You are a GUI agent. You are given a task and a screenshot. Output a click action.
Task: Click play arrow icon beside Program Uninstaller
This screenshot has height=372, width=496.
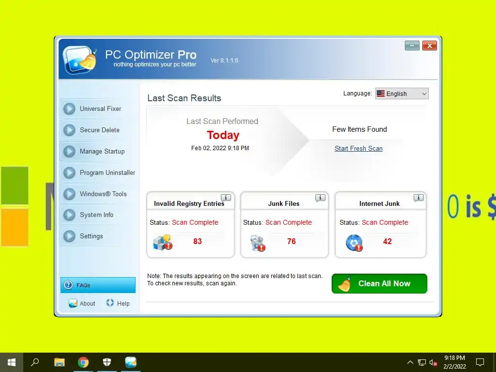click(x=69, y=173)
